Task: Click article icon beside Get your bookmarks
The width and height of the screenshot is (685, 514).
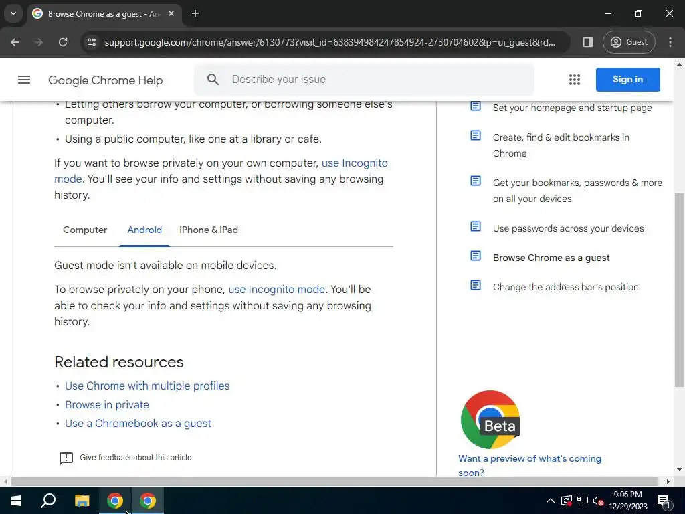Action: click(x=476, y=181)
